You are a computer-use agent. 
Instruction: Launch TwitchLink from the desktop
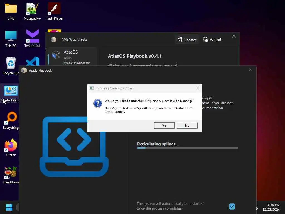[x=32, y=38]
